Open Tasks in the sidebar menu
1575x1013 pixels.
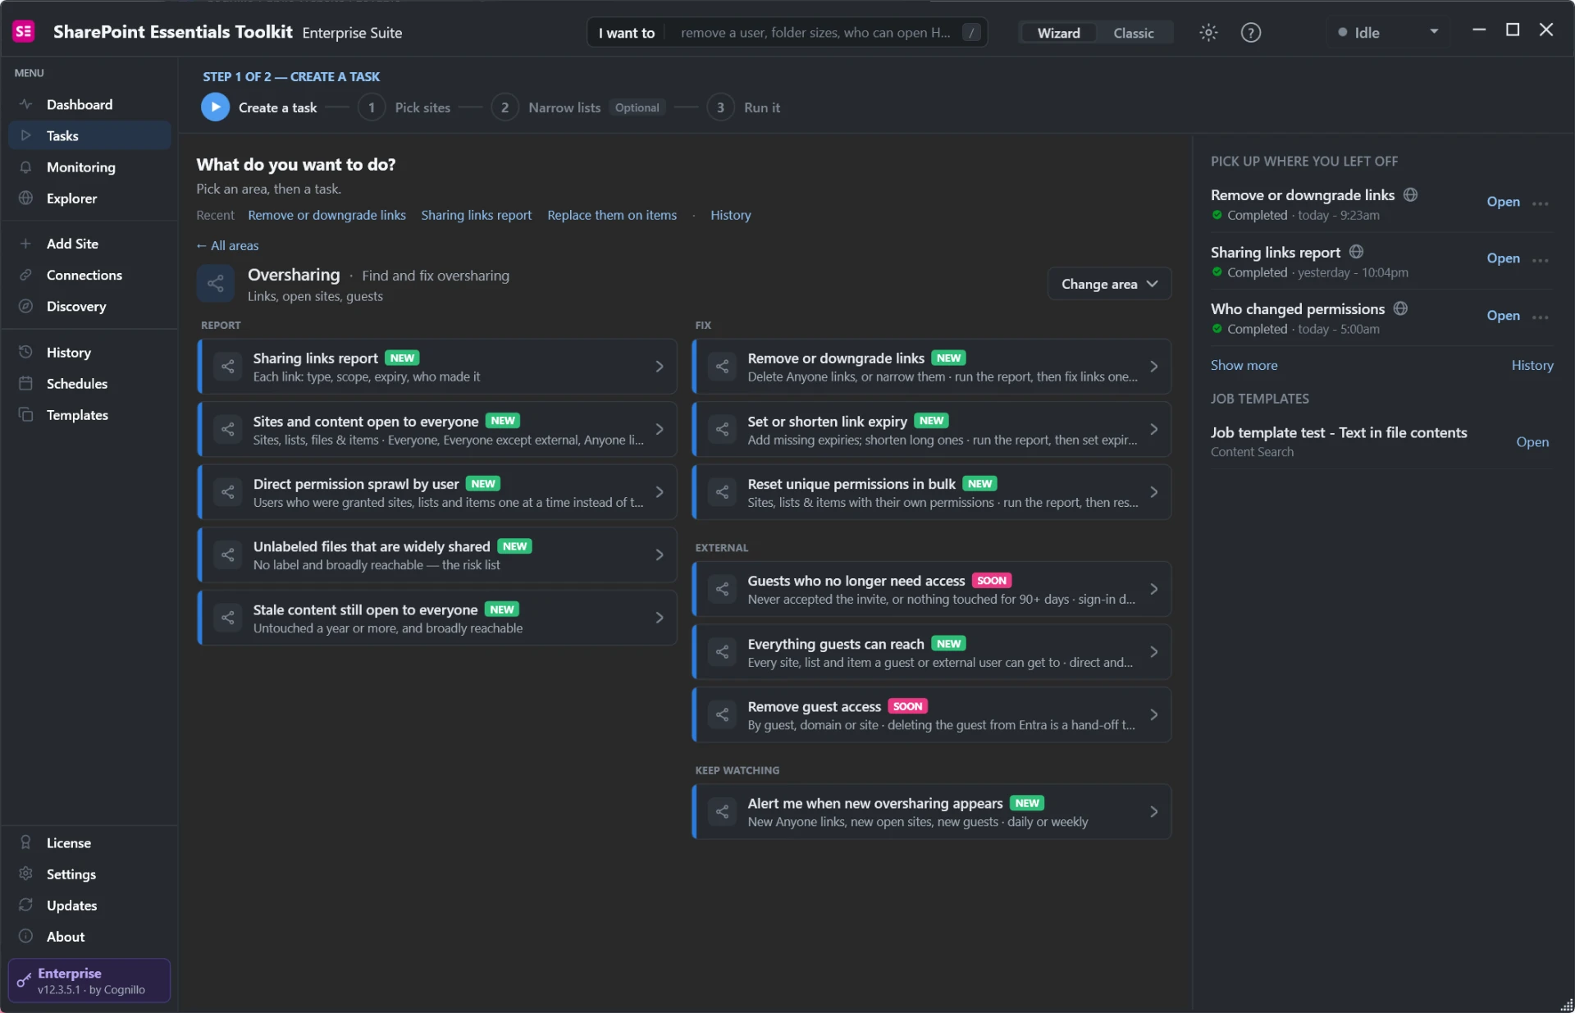click(89, 135)
